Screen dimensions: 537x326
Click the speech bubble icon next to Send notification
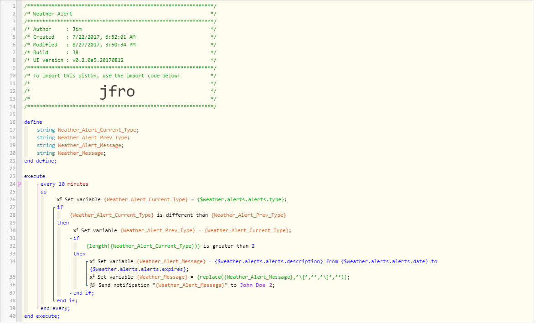pyautogui.click(x=93, y=285)
